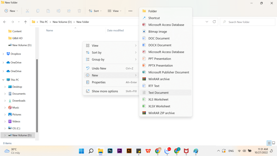The height and width of the screenshot is (156, 277).
Task: Launch Photoshop from the taskbar
Action: click(110, 151)
